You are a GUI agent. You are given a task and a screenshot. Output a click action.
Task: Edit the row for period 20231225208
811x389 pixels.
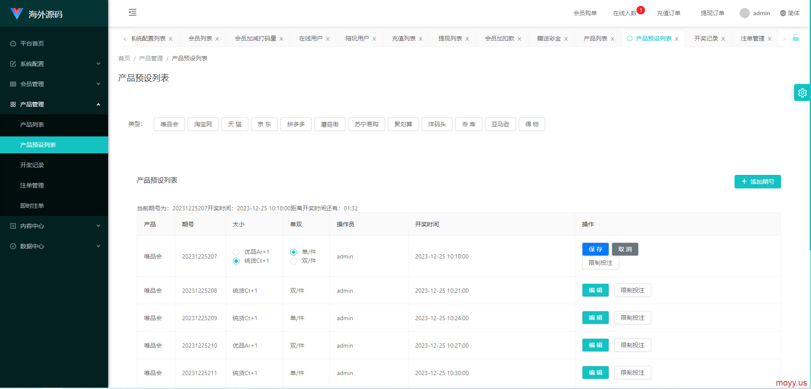[x=595, y=290]
